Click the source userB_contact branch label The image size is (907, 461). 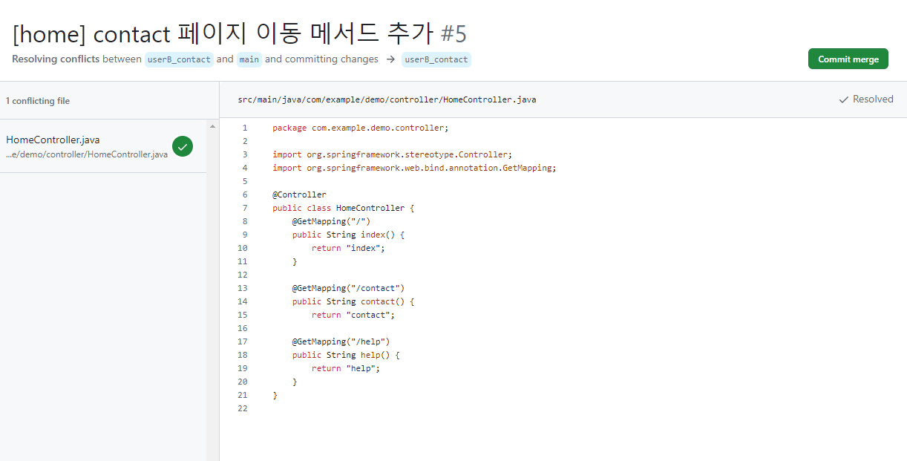tap(179, 59)
